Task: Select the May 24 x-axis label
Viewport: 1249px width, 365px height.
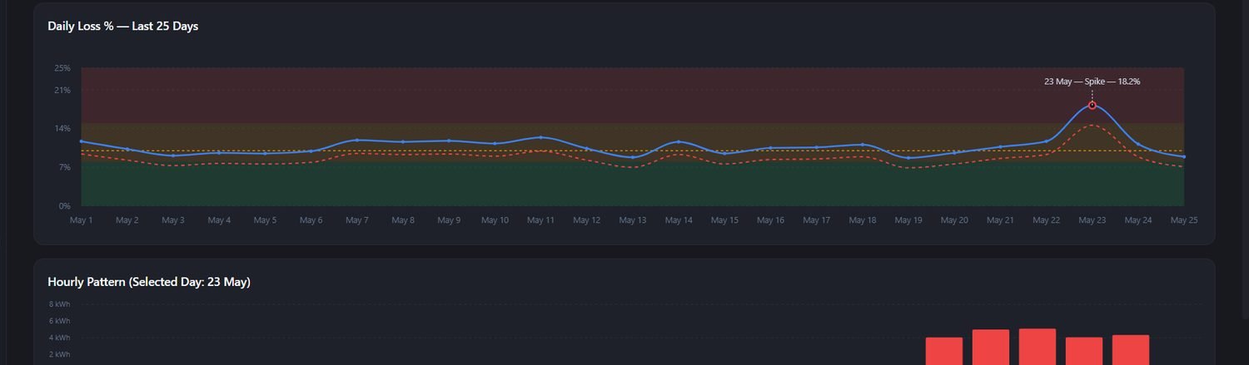Action: 1138,220
